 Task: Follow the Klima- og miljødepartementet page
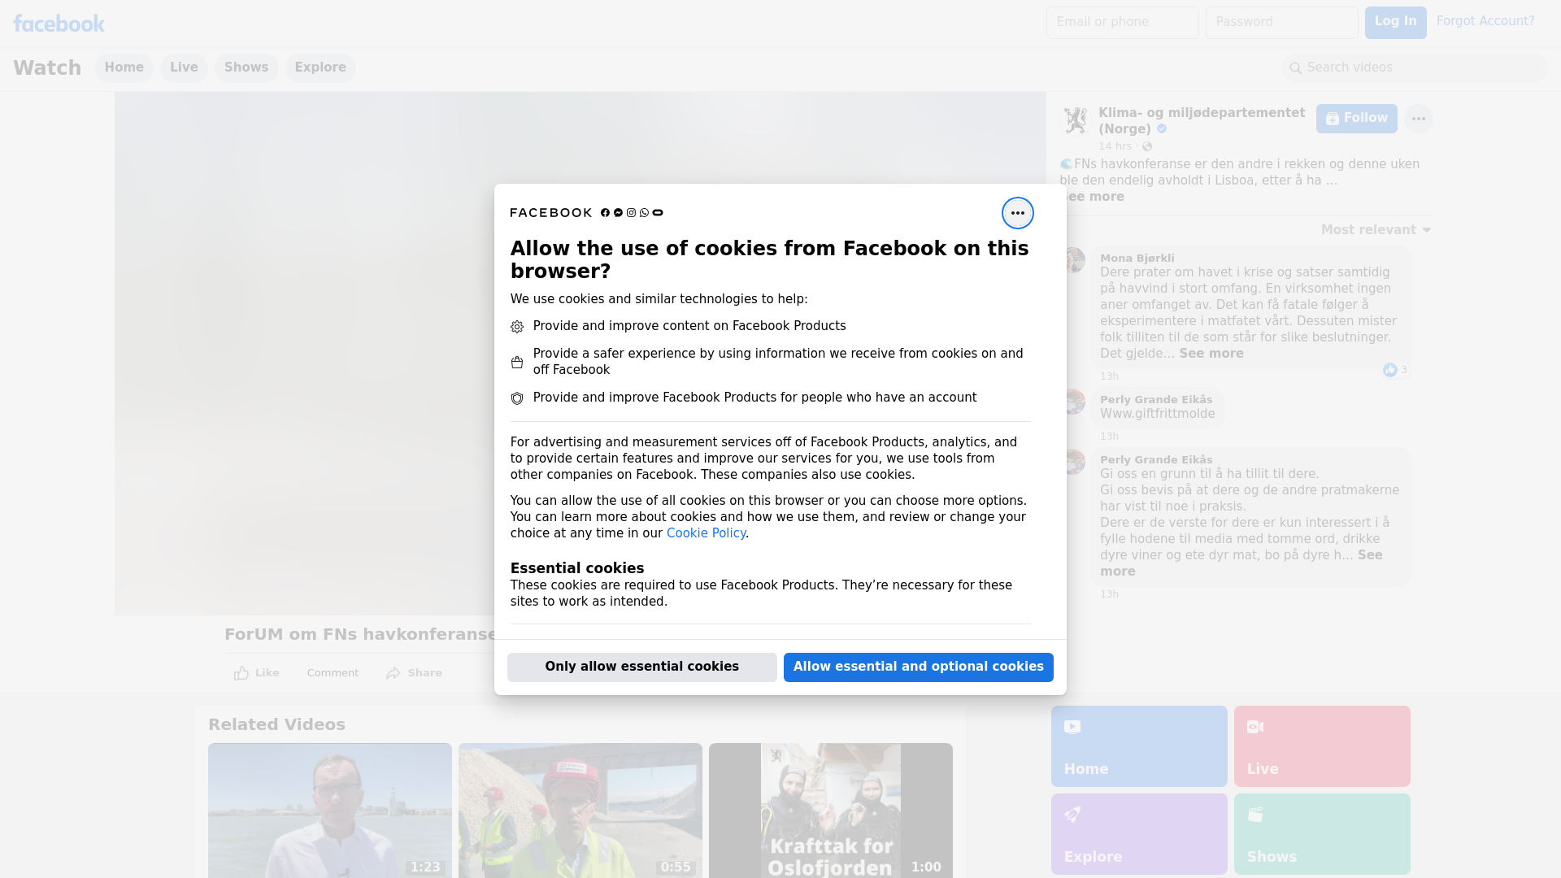click(1356, 119)
